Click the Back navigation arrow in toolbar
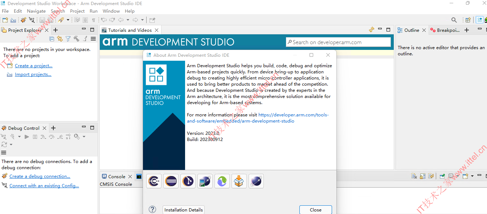 coord(120,20)
